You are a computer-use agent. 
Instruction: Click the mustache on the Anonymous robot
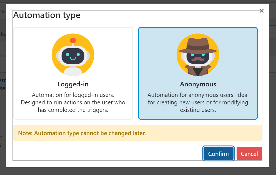(198, 59)
